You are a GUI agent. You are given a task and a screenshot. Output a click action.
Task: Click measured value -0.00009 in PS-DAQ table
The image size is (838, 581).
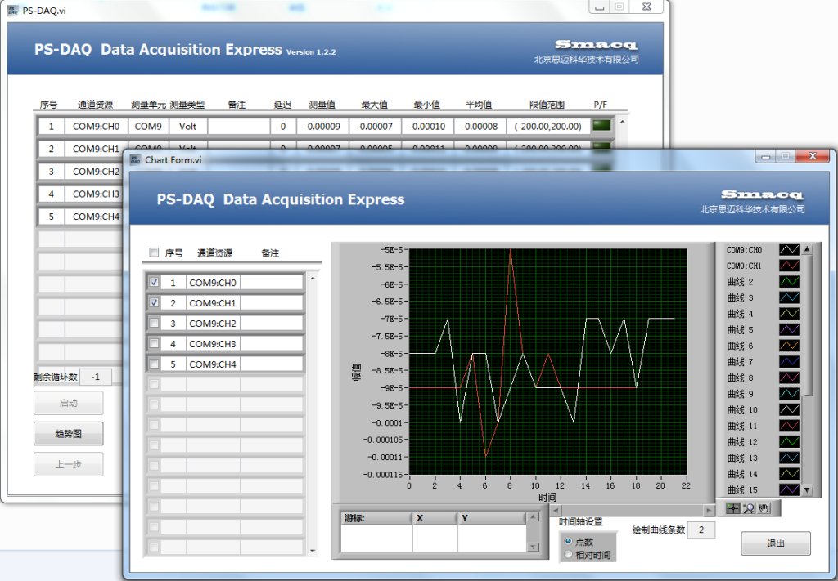tap(322, 127)
